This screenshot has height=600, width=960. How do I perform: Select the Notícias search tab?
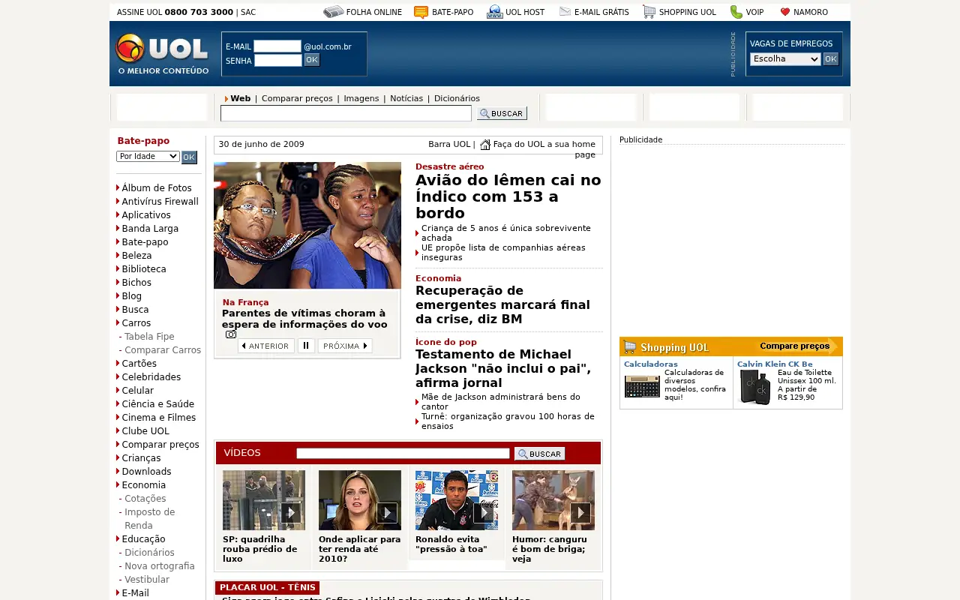pyautogui.click(x=406, y=98)
